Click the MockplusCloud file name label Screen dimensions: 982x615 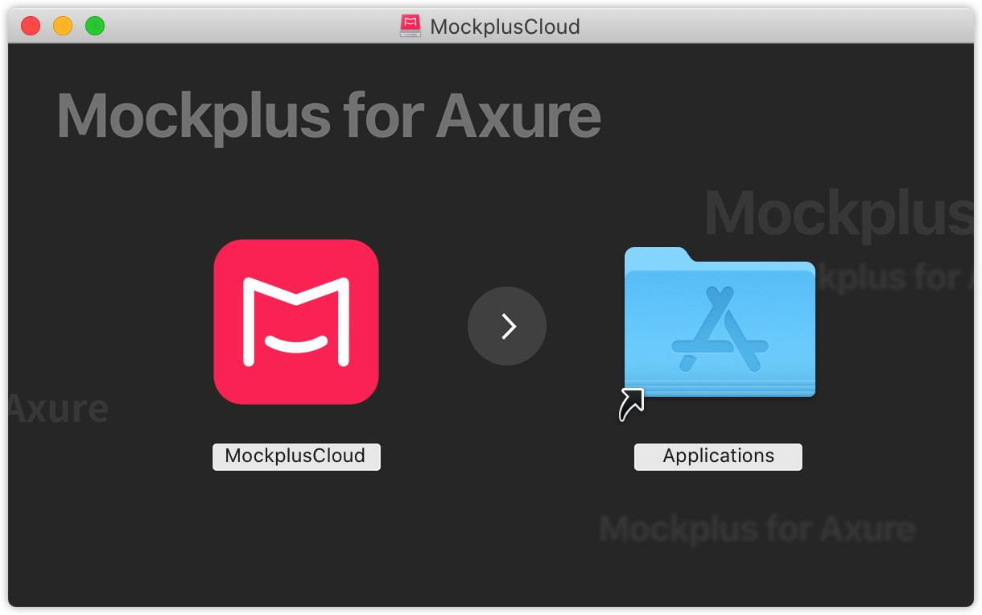pos(296,456)
